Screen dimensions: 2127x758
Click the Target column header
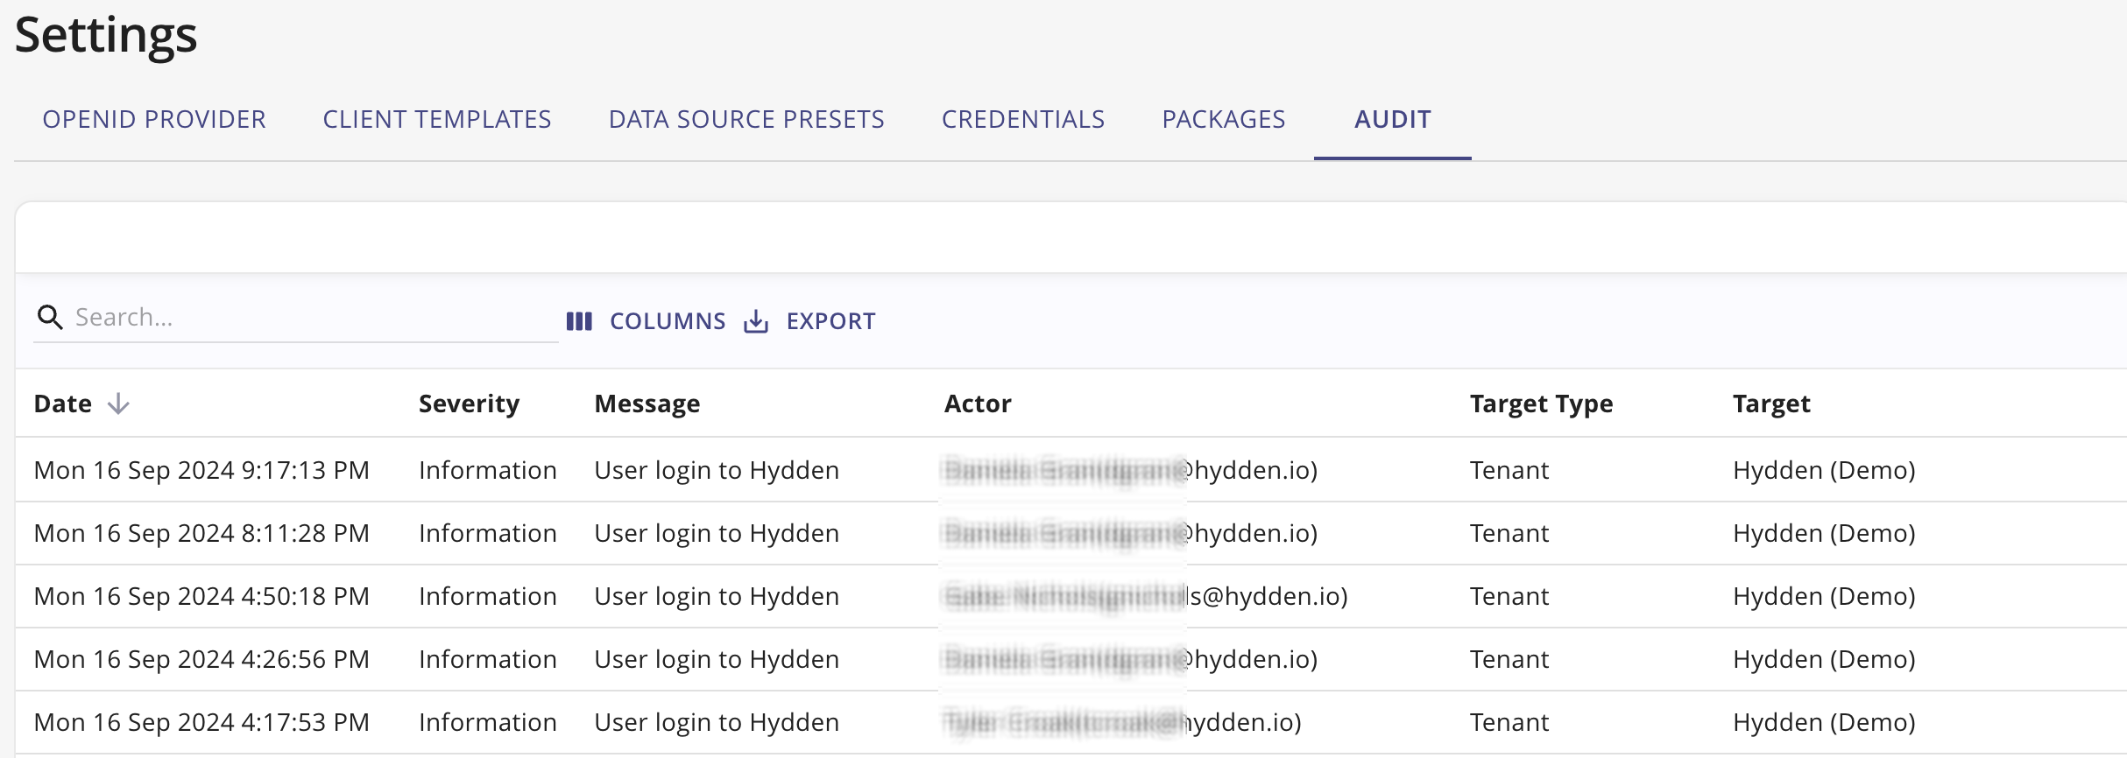(1770, 404)
